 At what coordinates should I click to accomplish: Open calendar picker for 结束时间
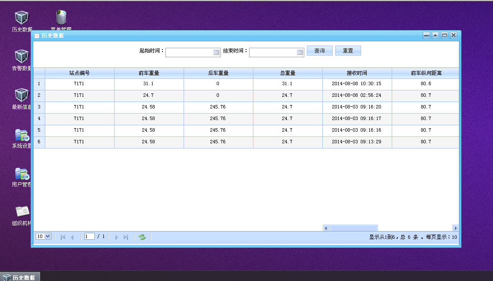pyautogui.click(x=300, y=52)
